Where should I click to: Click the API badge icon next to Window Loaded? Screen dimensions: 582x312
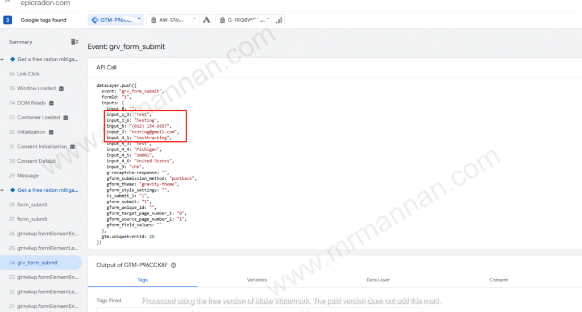61,88
